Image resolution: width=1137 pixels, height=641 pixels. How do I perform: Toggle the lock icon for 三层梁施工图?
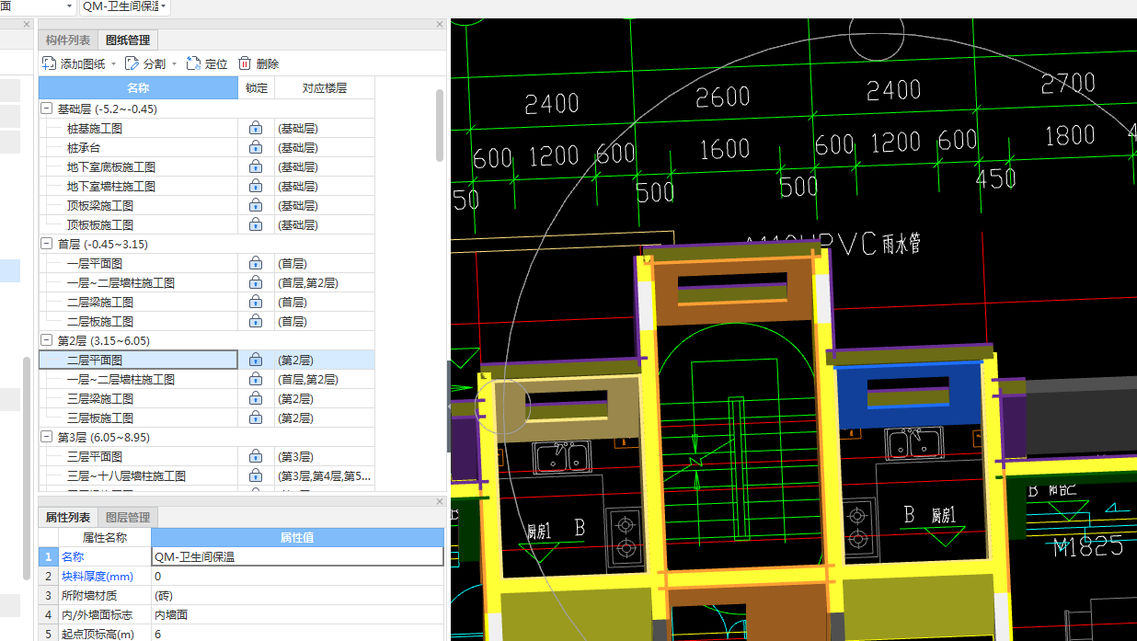click(256, 399)
